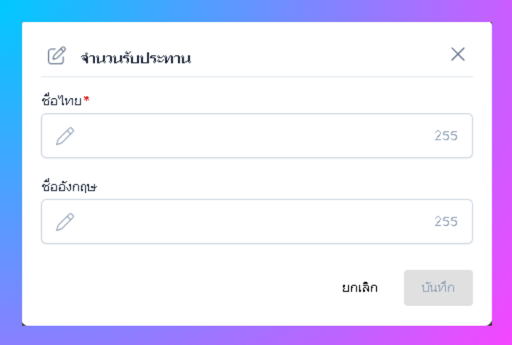This screenshot has height=345, width=512.
Task: Click the 255 character counter in ชื่ออังกฤษ
Action: (x=446, y=222)
